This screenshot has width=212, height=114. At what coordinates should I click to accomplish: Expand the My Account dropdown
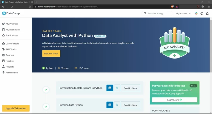pos(183,13)
